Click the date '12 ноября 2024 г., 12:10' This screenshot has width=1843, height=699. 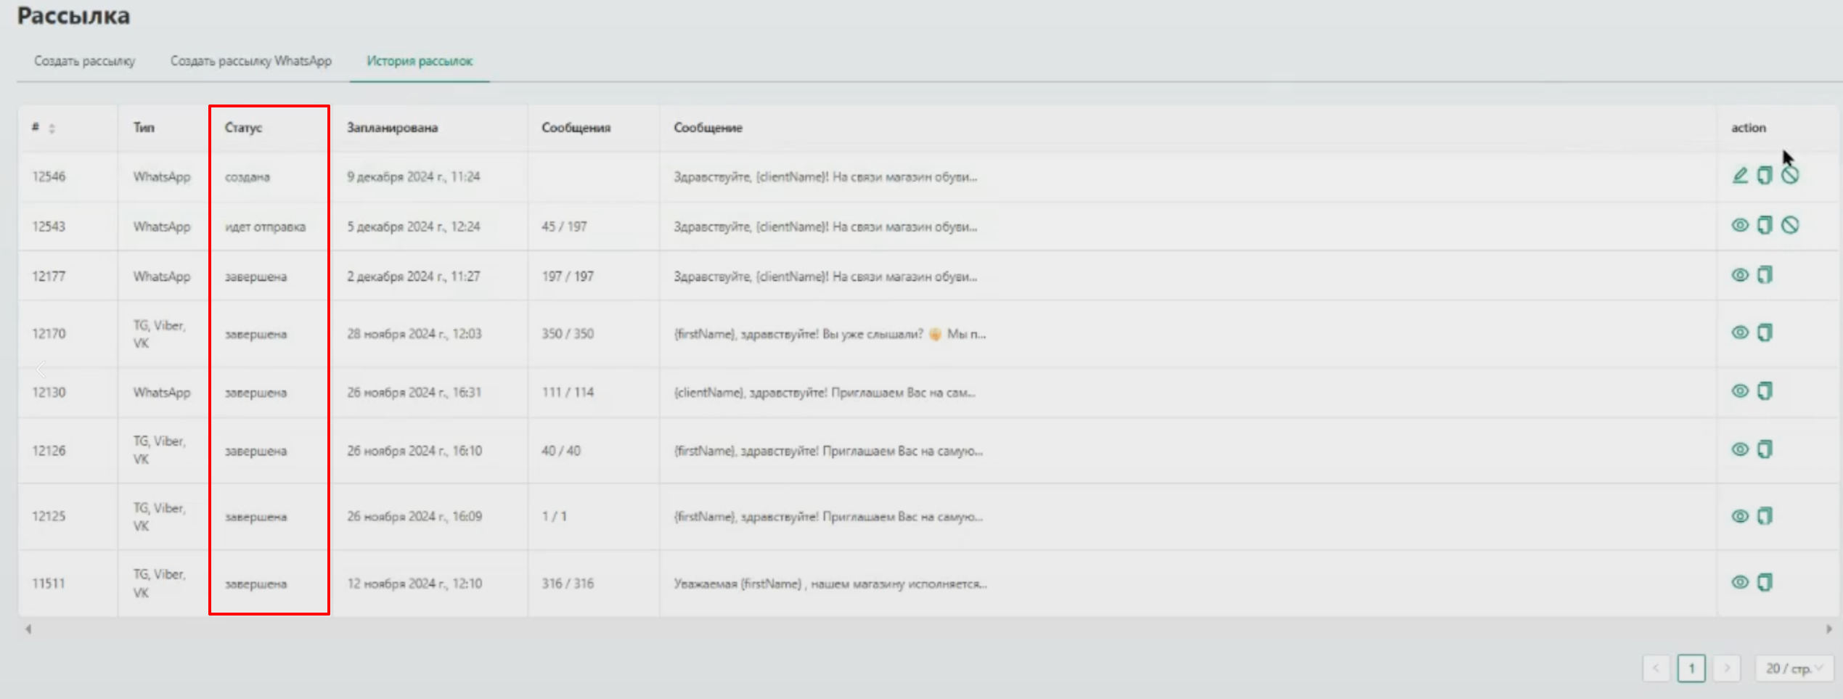coord(414,584)
